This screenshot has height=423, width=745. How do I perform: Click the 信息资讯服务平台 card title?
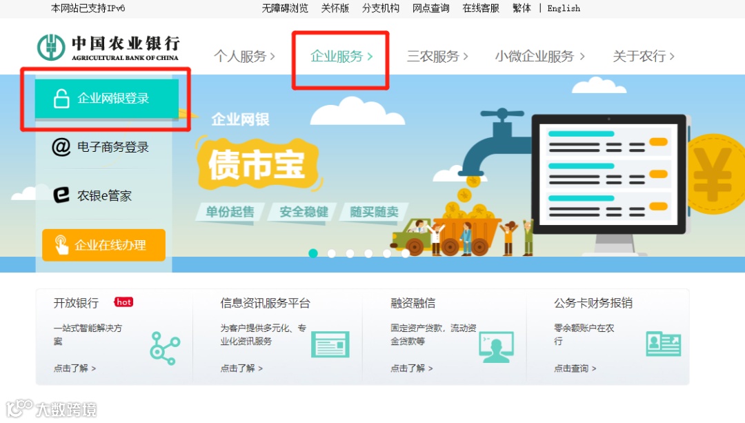(265, 303)
